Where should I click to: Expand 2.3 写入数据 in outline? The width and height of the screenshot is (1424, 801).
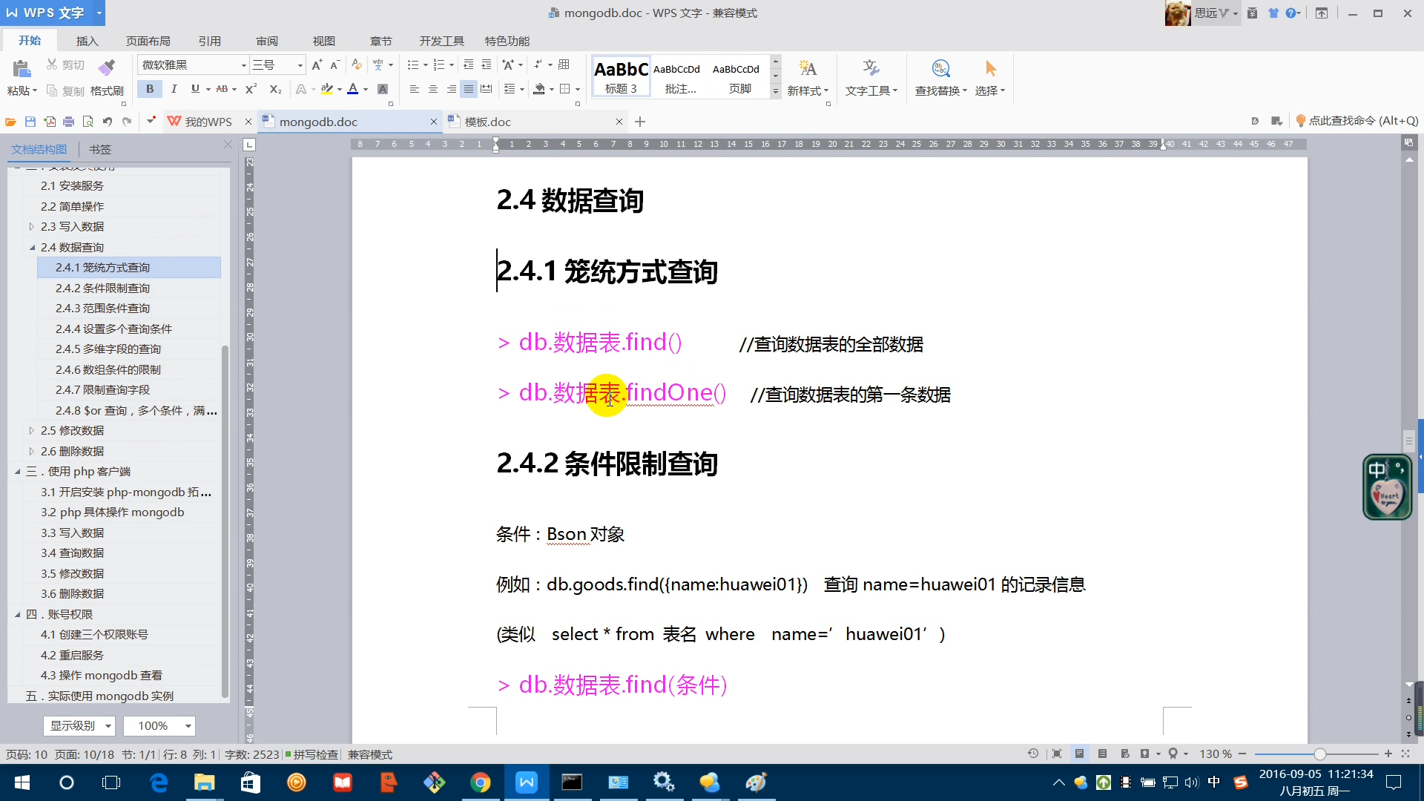pos(31,227)
